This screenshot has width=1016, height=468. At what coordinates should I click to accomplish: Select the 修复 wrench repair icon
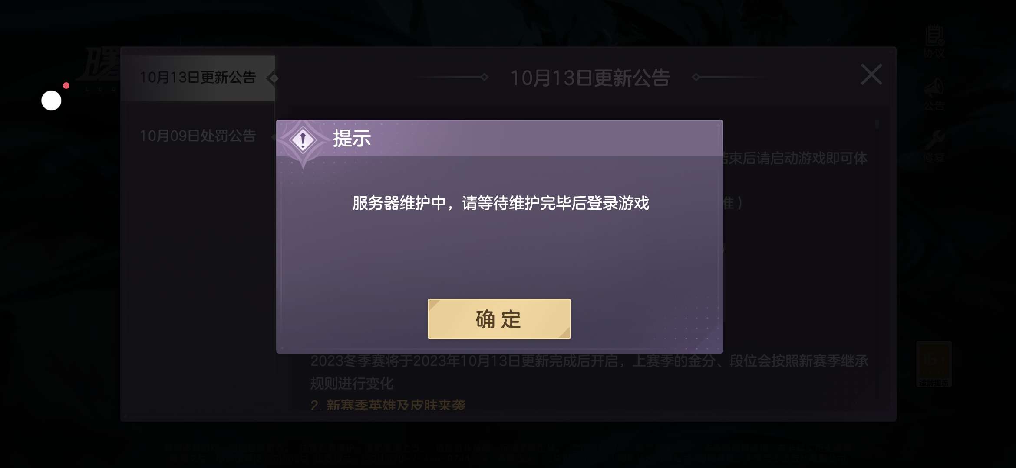(x=934, y=146)
